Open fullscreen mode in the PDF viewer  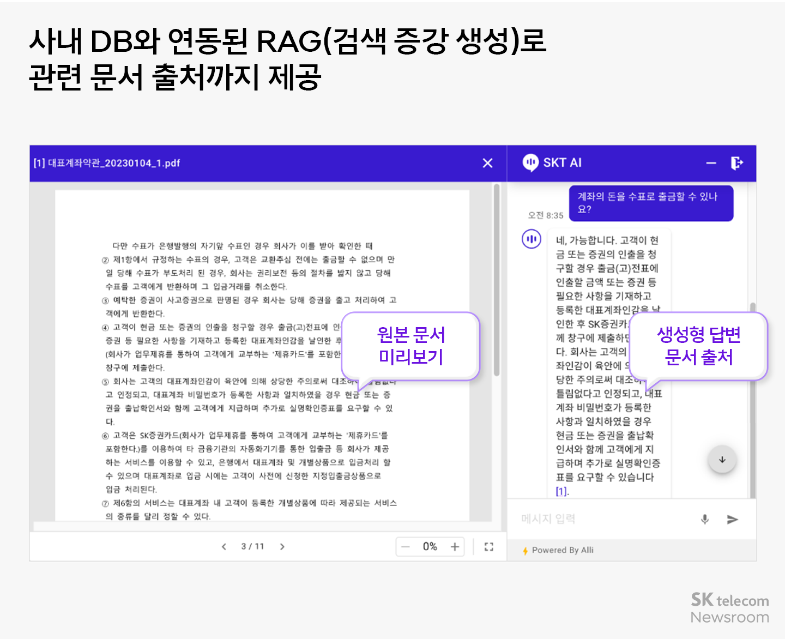(489, 546)
